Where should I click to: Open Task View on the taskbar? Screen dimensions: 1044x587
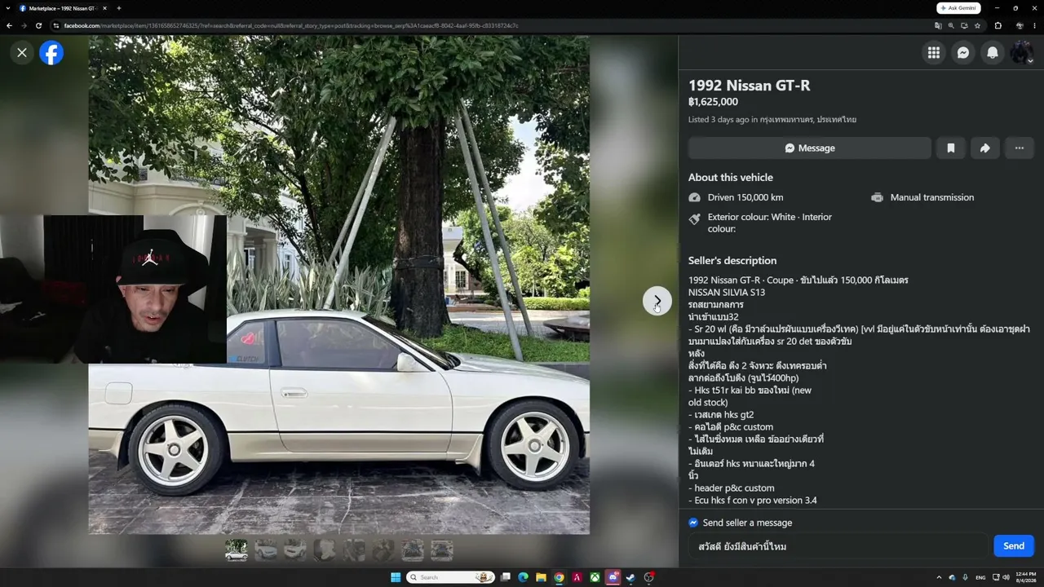[x=506, y=577]
